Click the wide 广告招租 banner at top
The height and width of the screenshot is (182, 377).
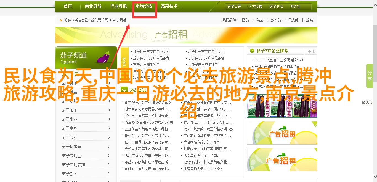186,35
